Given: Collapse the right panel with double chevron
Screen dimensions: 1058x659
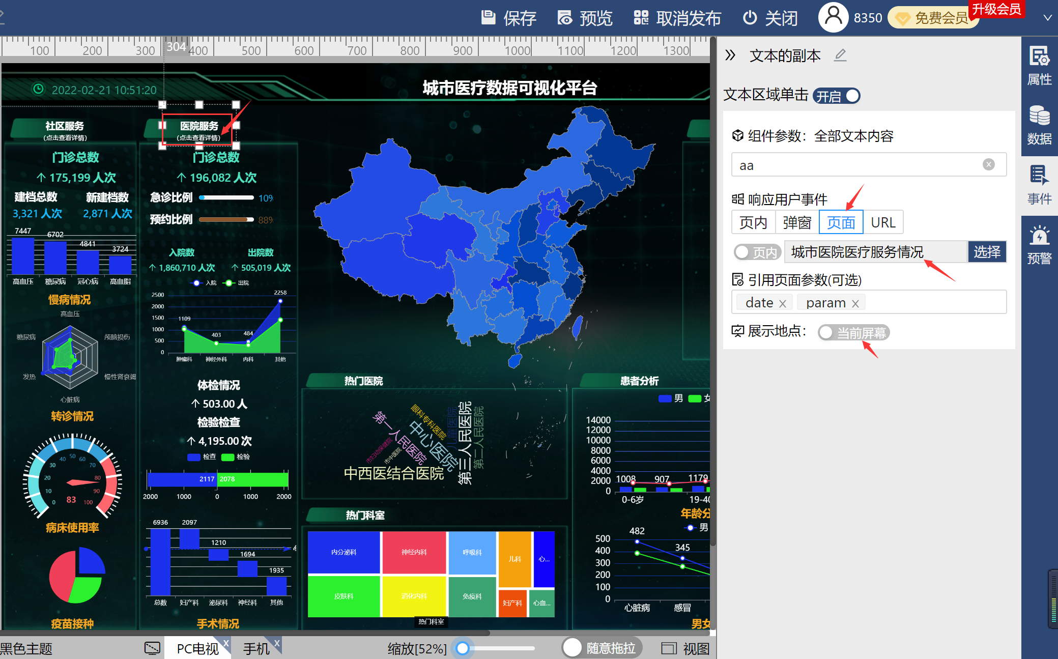Looking at the screenshot, I should click(x=730, y=55).
